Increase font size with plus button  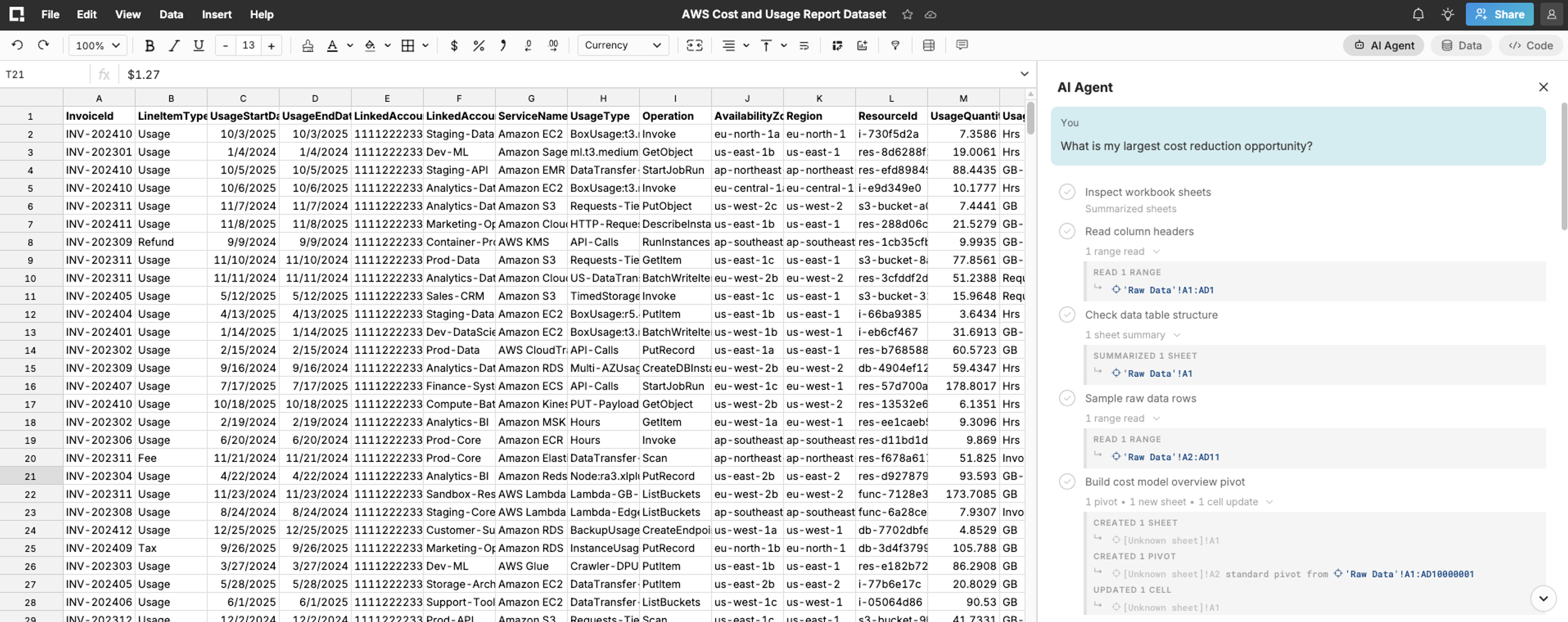(272, 45)
